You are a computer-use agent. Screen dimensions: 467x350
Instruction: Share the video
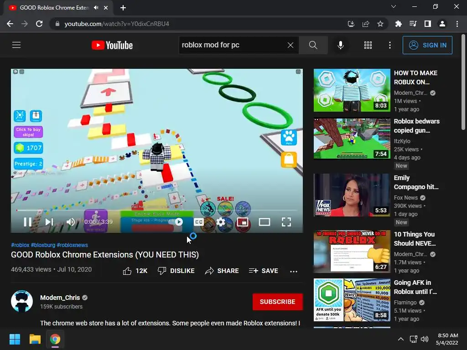222,271
